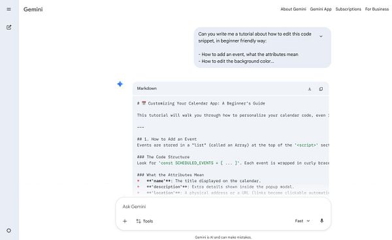Screen dimensions: 392x240
Task: Click the 'Gemini is AI and can make mistakes' notice
Action: point(223,237)
